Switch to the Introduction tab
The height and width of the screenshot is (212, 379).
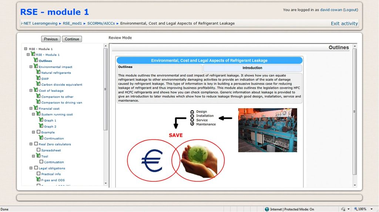(252, 68)
